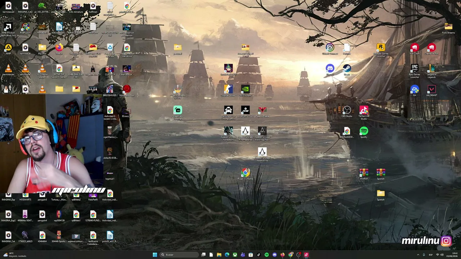
Task: Open the MyInstants App shortcut
Action: [x=127, y=91]
